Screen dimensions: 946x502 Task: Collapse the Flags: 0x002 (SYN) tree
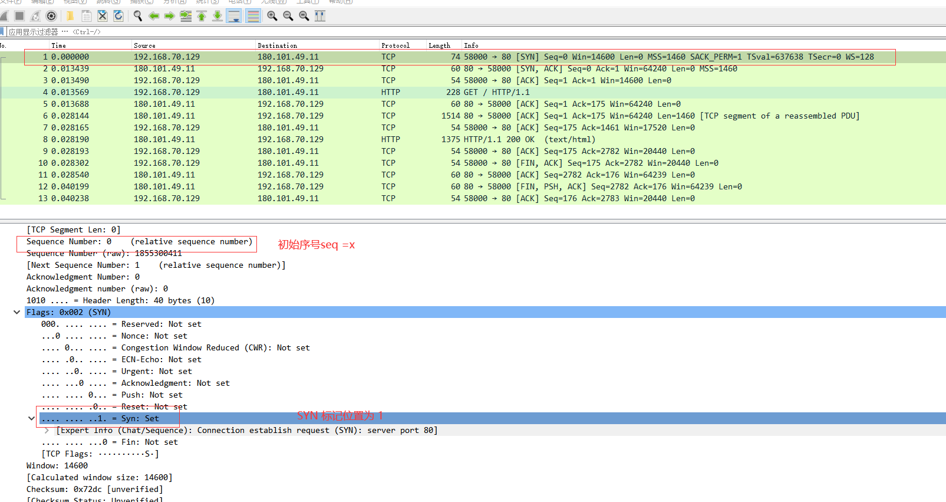17,312
